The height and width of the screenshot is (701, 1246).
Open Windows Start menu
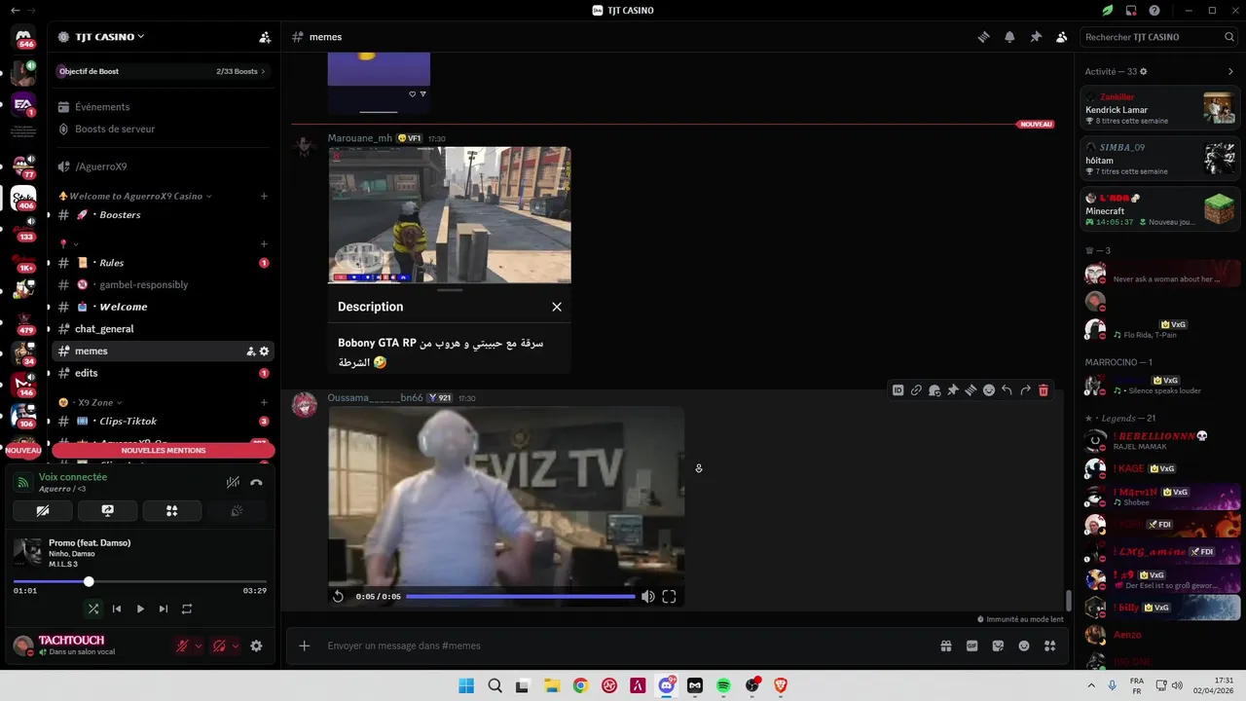(466, 685)
